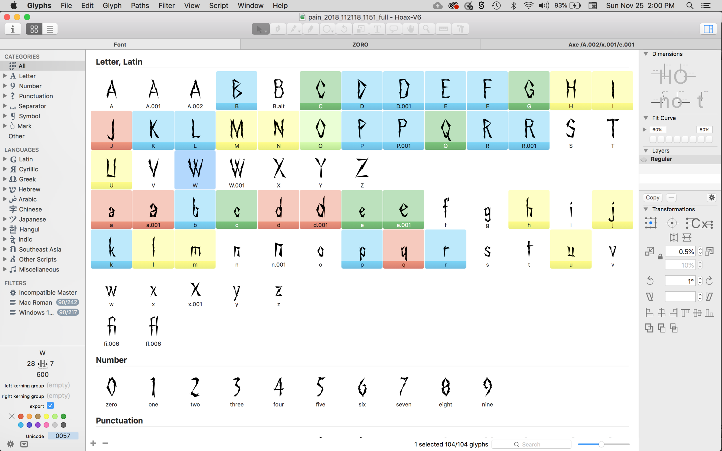Toggle the right sidebar panel icon
722x451 pixels.
pos(708,29)
